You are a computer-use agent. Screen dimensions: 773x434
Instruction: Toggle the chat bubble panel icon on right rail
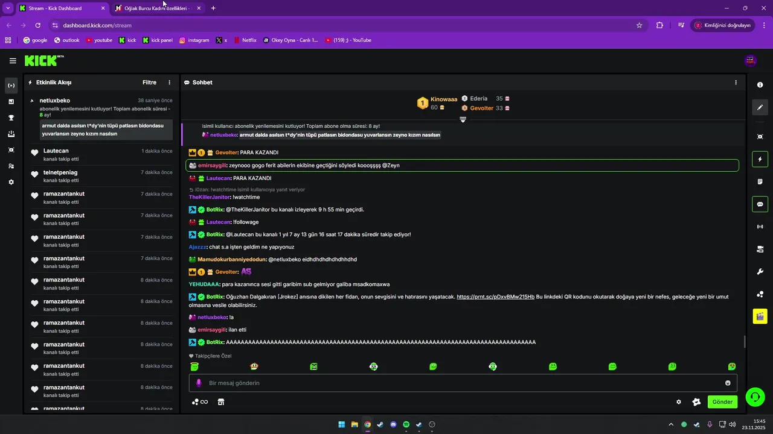click(x=760, y=204)
